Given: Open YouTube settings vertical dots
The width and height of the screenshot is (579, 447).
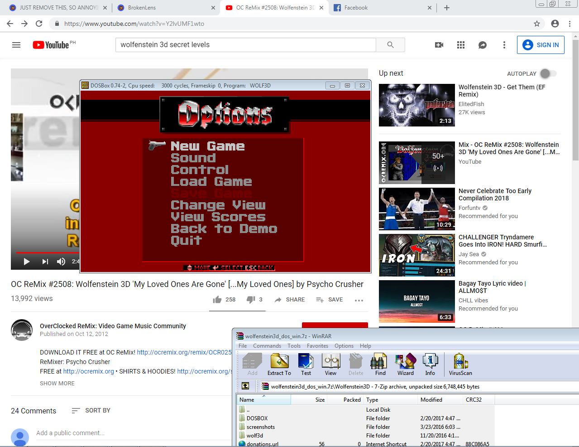Looking at the screenshot, I should (504, 45).
